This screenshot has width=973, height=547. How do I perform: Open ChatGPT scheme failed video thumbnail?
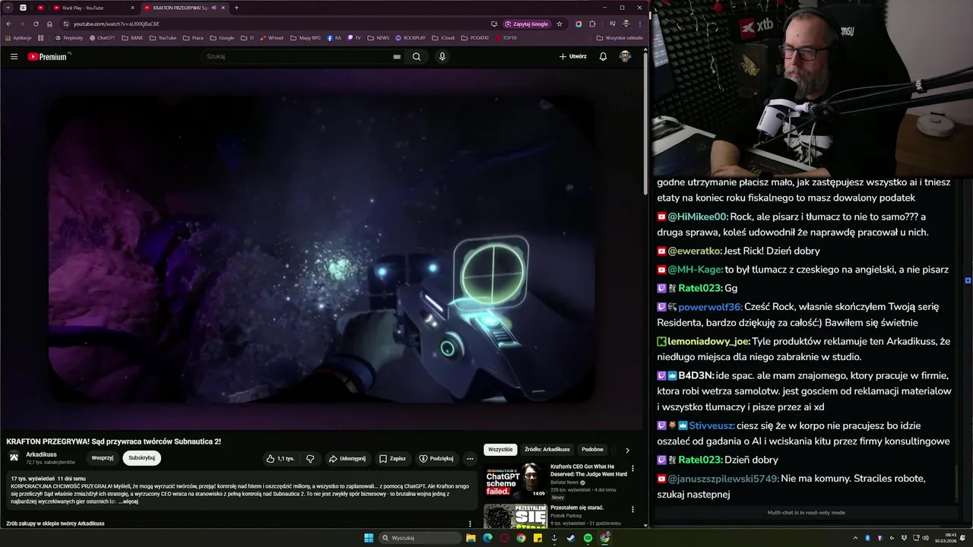515,480
